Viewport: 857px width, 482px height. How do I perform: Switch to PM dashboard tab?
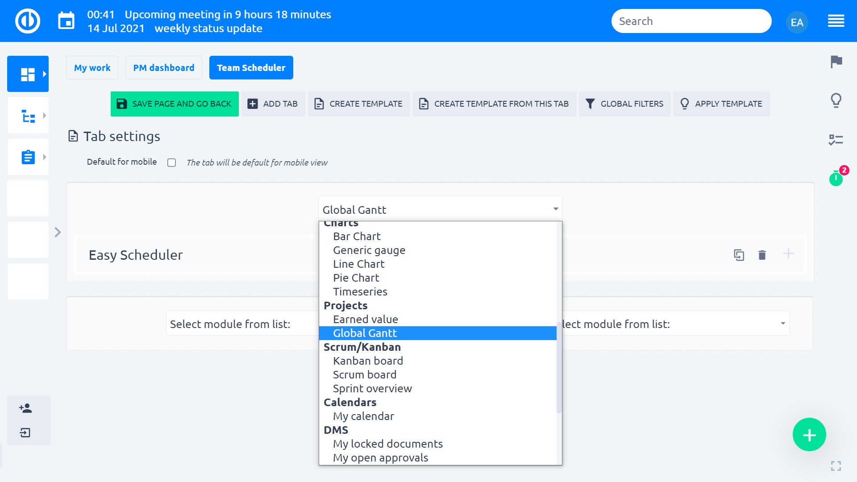[163, 68]
